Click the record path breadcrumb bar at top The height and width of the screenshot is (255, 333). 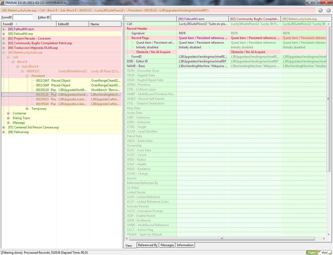point(158,10)
